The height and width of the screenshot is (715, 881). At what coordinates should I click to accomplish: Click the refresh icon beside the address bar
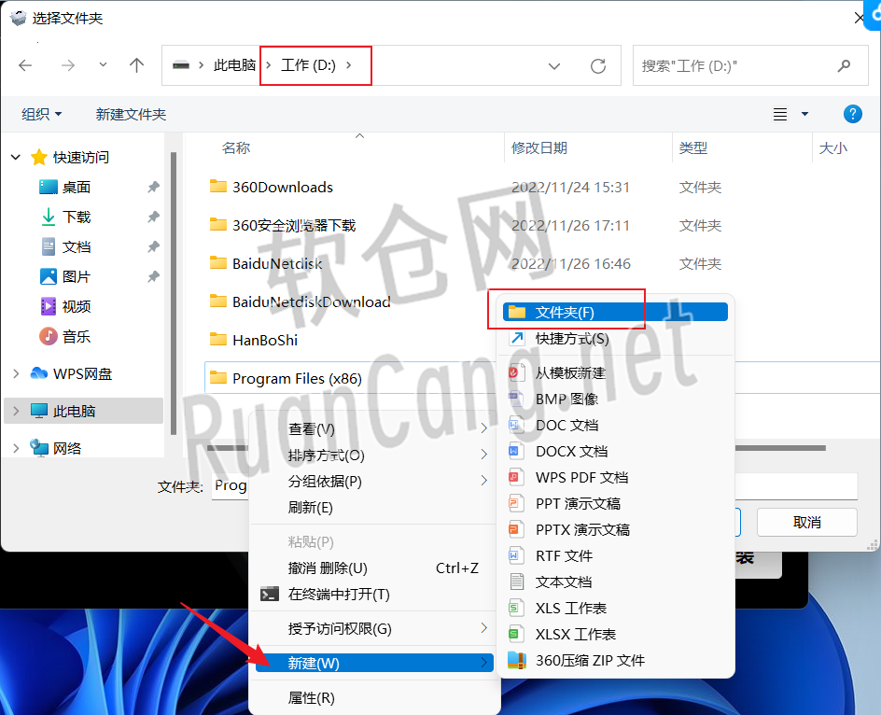(598, 65)
